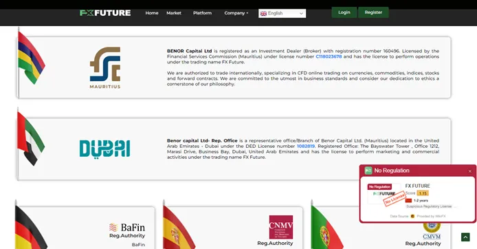Click Reg.Authority label under CMVM logo
Viewport: 477px width, 249px height.
423,243
